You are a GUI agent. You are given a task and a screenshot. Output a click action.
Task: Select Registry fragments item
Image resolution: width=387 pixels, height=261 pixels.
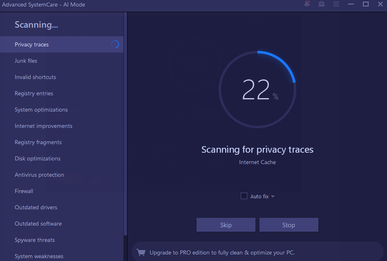(62, 142)
